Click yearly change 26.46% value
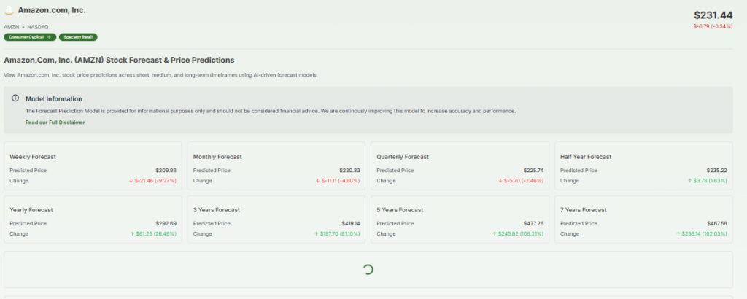 click(153, 234)
